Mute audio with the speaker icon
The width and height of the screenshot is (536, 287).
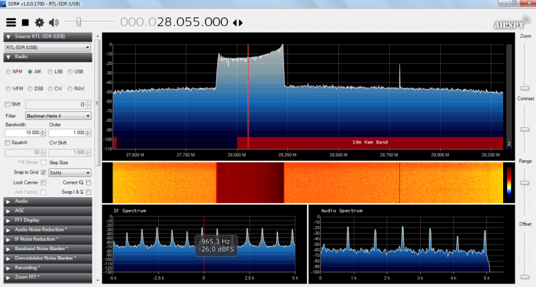54,22
